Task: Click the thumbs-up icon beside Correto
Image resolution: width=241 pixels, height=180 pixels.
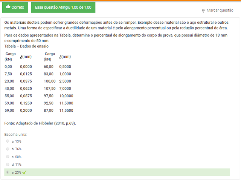Action: [8, 7]
